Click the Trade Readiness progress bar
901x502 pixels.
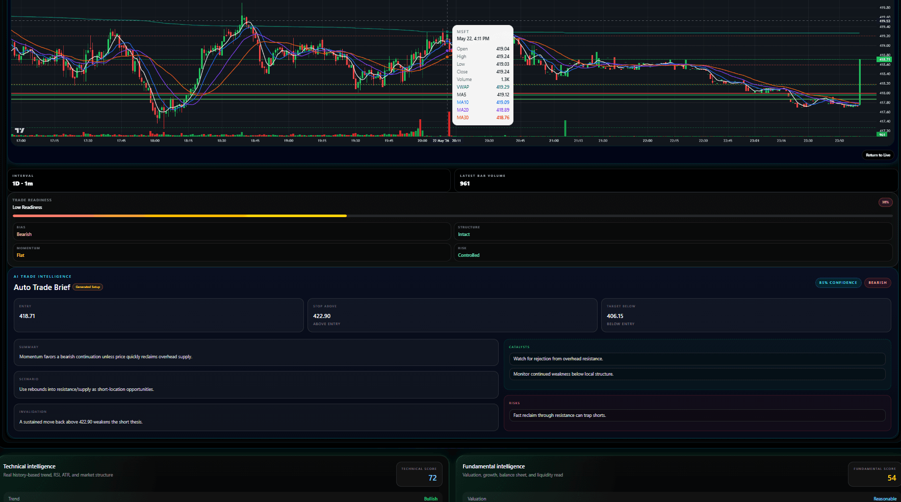click(452, 216)
